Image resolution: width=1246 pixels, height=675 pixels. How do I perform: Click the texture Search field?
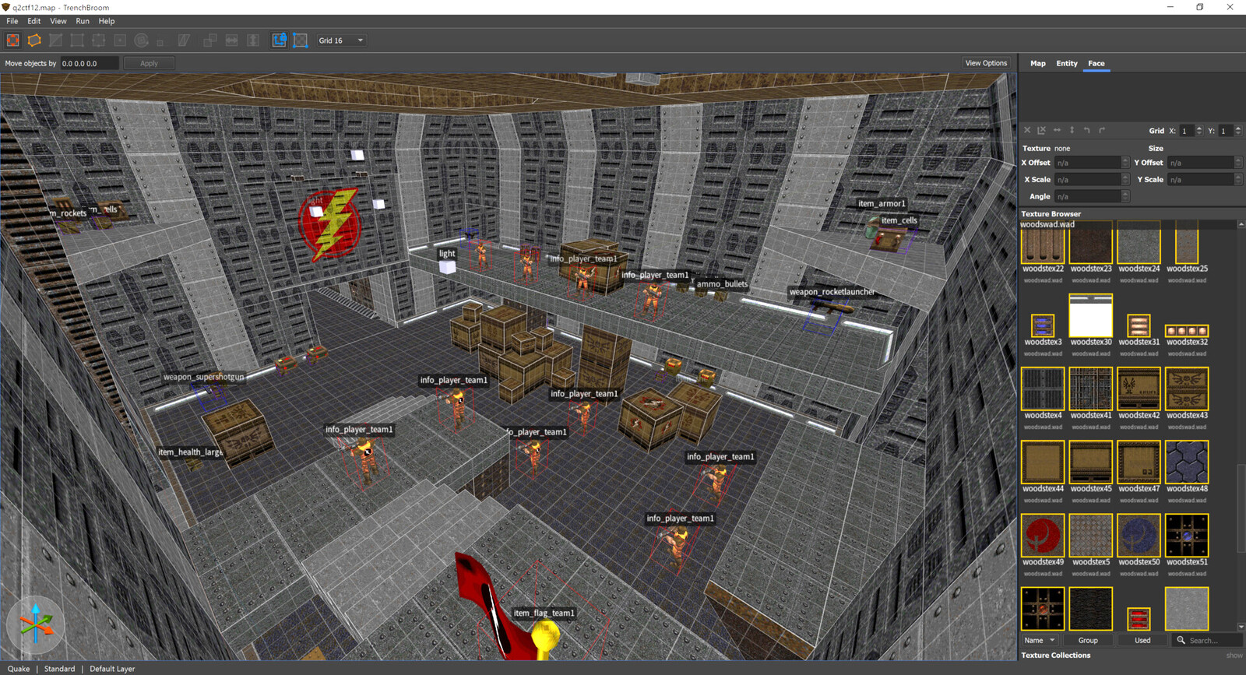point(1208,640)
